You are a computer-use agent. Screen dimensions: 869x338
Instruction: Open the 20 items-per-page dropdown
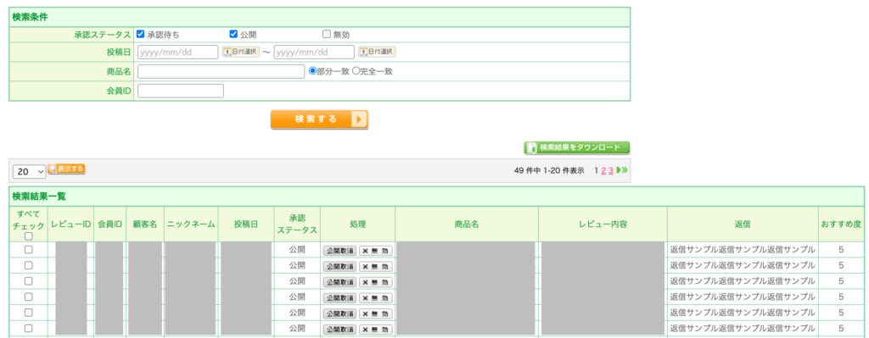coord(30,171)
